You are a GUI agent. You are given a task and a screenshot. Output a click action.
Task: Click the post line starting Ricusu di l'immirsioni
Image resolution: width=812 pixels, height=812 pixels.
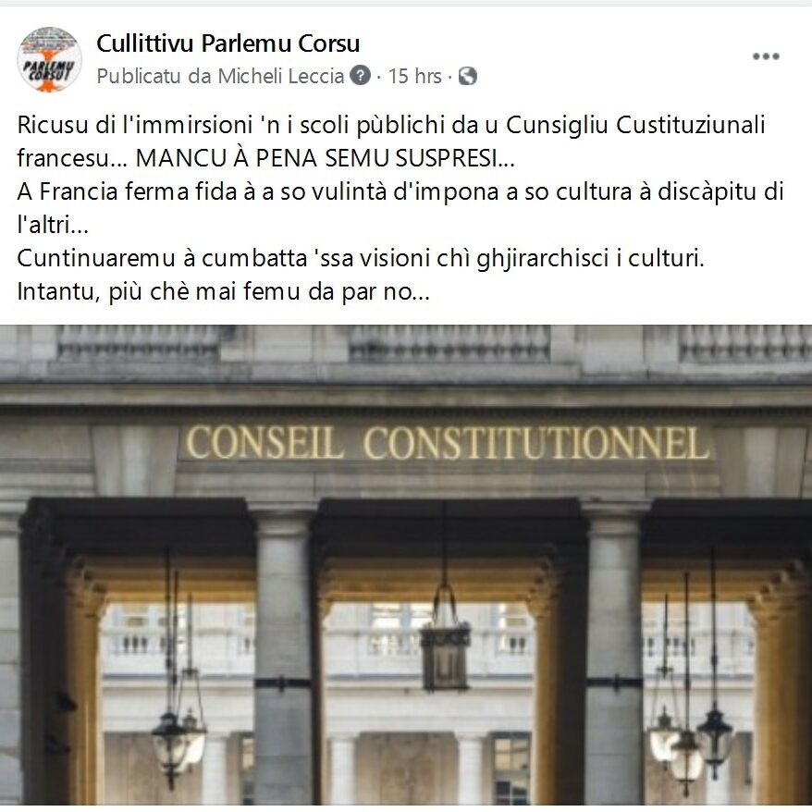[391, 125]
